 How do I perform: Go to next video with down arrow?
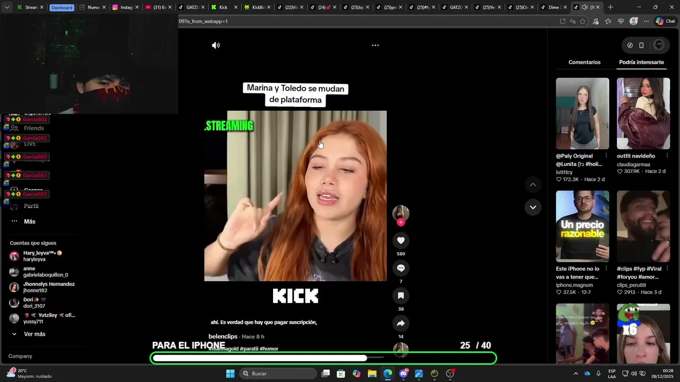pos(533,207)
